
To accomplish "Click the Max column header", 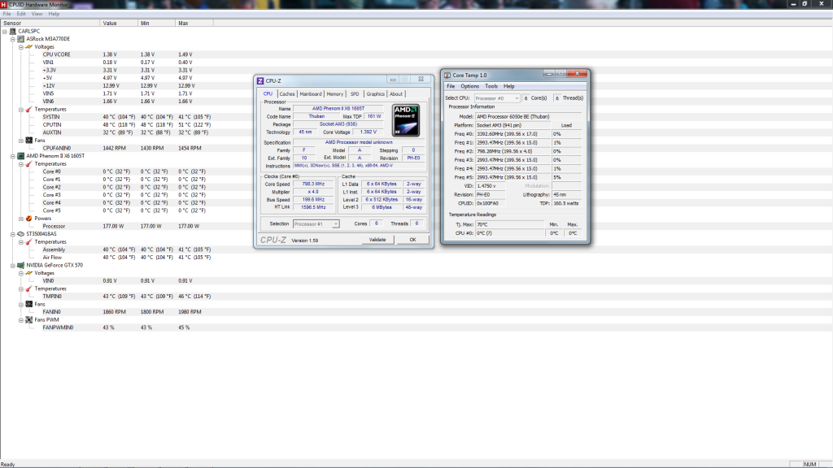I will tap(194, 24).
